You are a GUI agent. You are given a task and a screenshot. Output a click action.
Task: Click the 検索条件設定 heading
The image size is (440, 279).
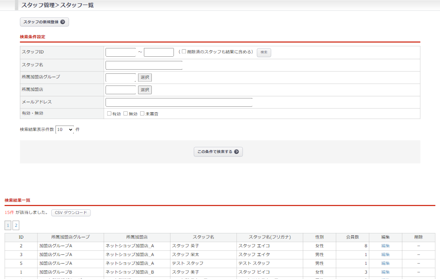pos(33,37)
